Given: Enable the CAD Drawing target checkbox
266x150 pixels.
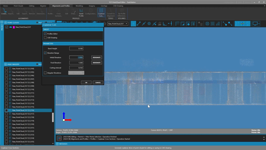Looking at the screenshot, I should [45, 37].
